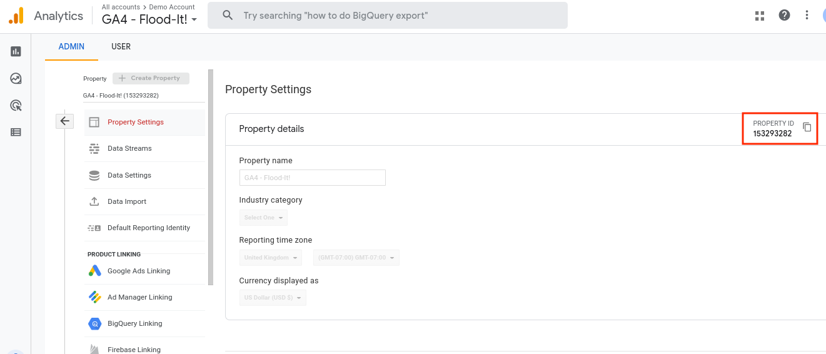Open Data Settings menu item
The width and height of the screenshot is (826, 354).
coord(144,175)
